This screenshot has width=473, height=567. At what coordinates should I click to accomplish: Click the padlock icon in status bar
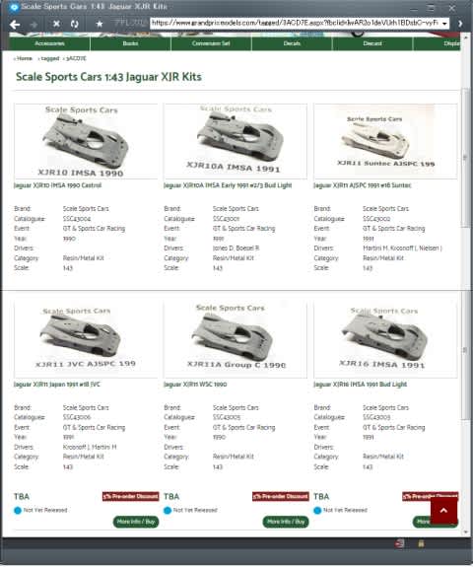[421, 543]
